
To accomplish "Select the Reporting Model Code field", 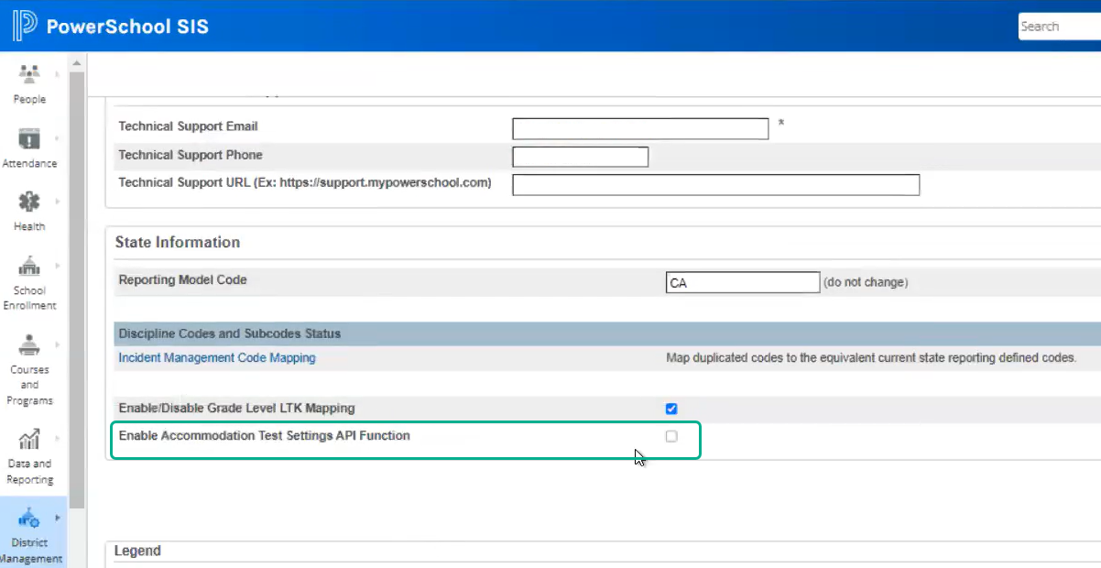I will coord(743,282).
